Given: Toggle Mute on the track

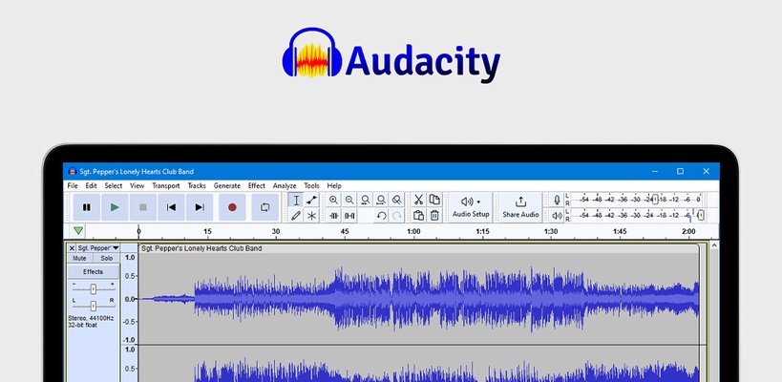Looking at the screenshot, I should click(x=79, y=258).
